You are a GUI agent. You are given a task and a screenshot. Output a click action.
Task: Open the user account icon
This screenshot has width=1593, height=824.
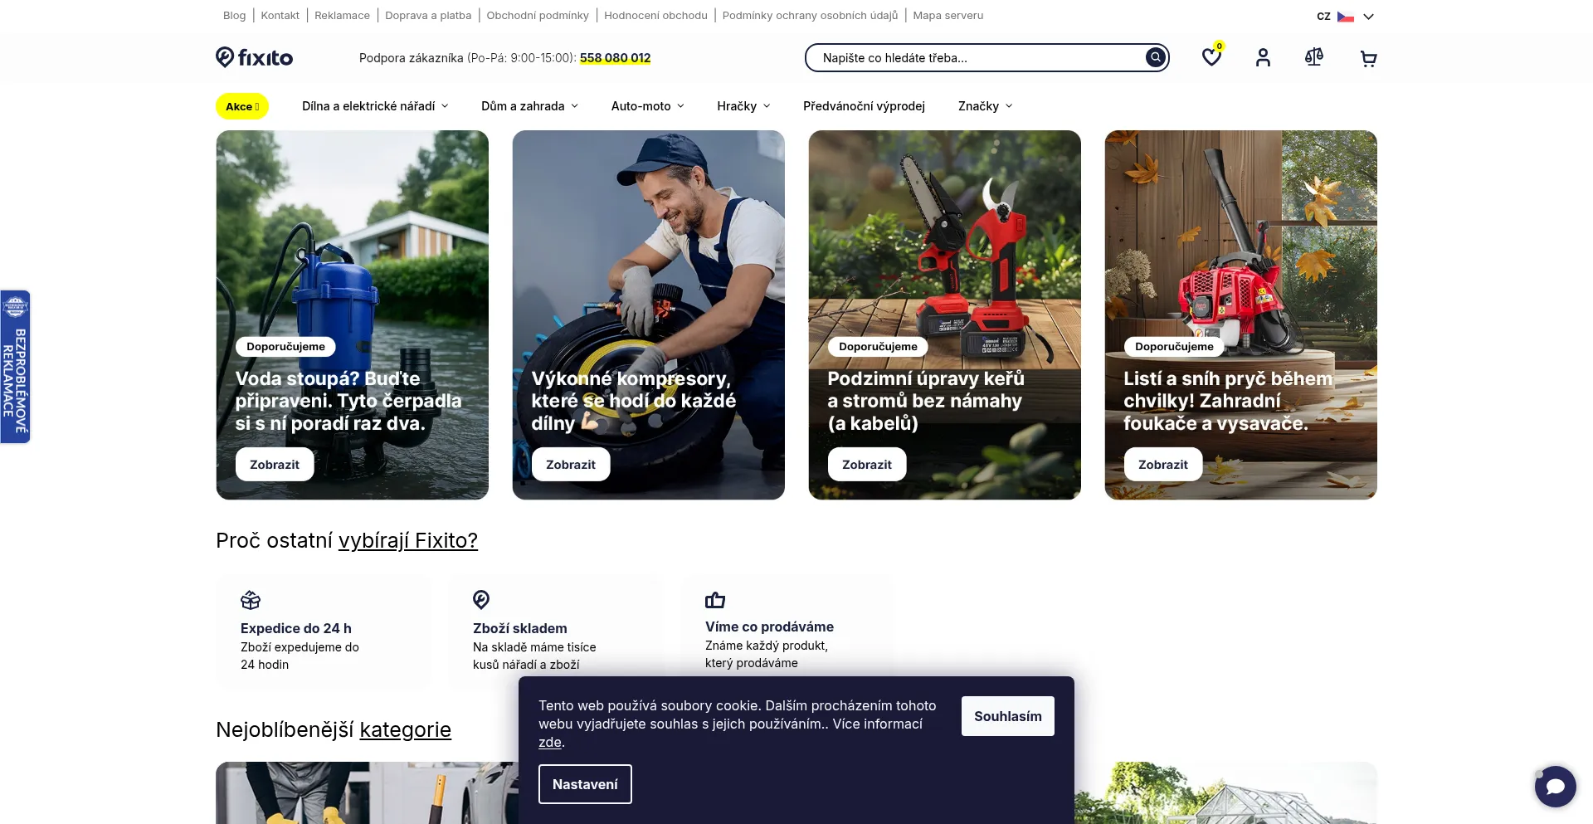coord(1263,57)
